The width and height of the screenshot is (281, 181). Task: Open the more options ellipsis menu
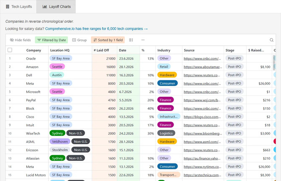(143, 40)
